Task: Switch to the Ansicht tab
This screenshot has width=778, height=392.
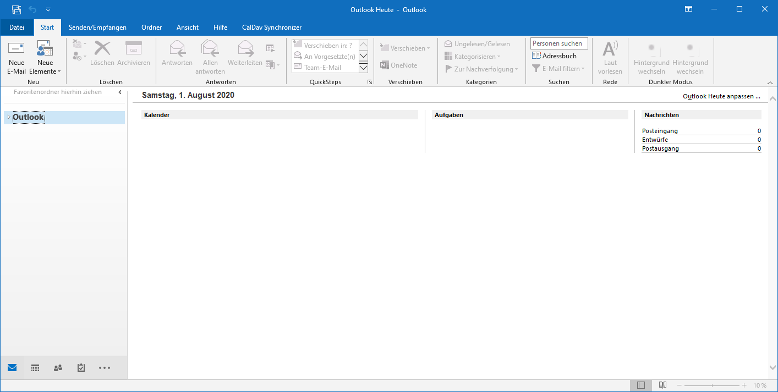Action: pyautogui.click(x=188, y=27)
